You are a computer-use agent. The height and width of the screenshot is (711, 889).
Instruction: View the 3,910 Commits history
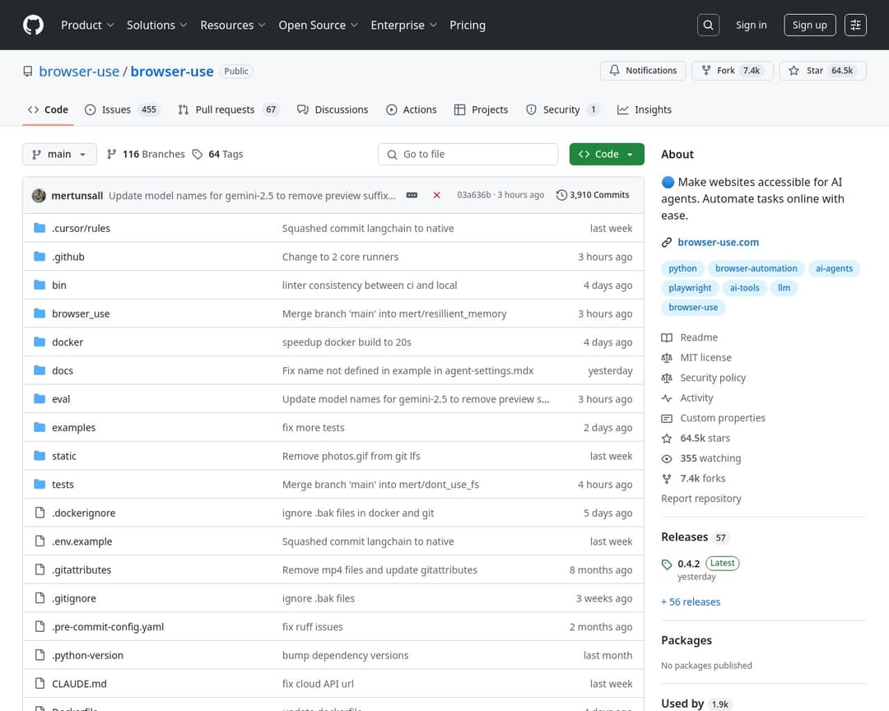coord(593,195)
